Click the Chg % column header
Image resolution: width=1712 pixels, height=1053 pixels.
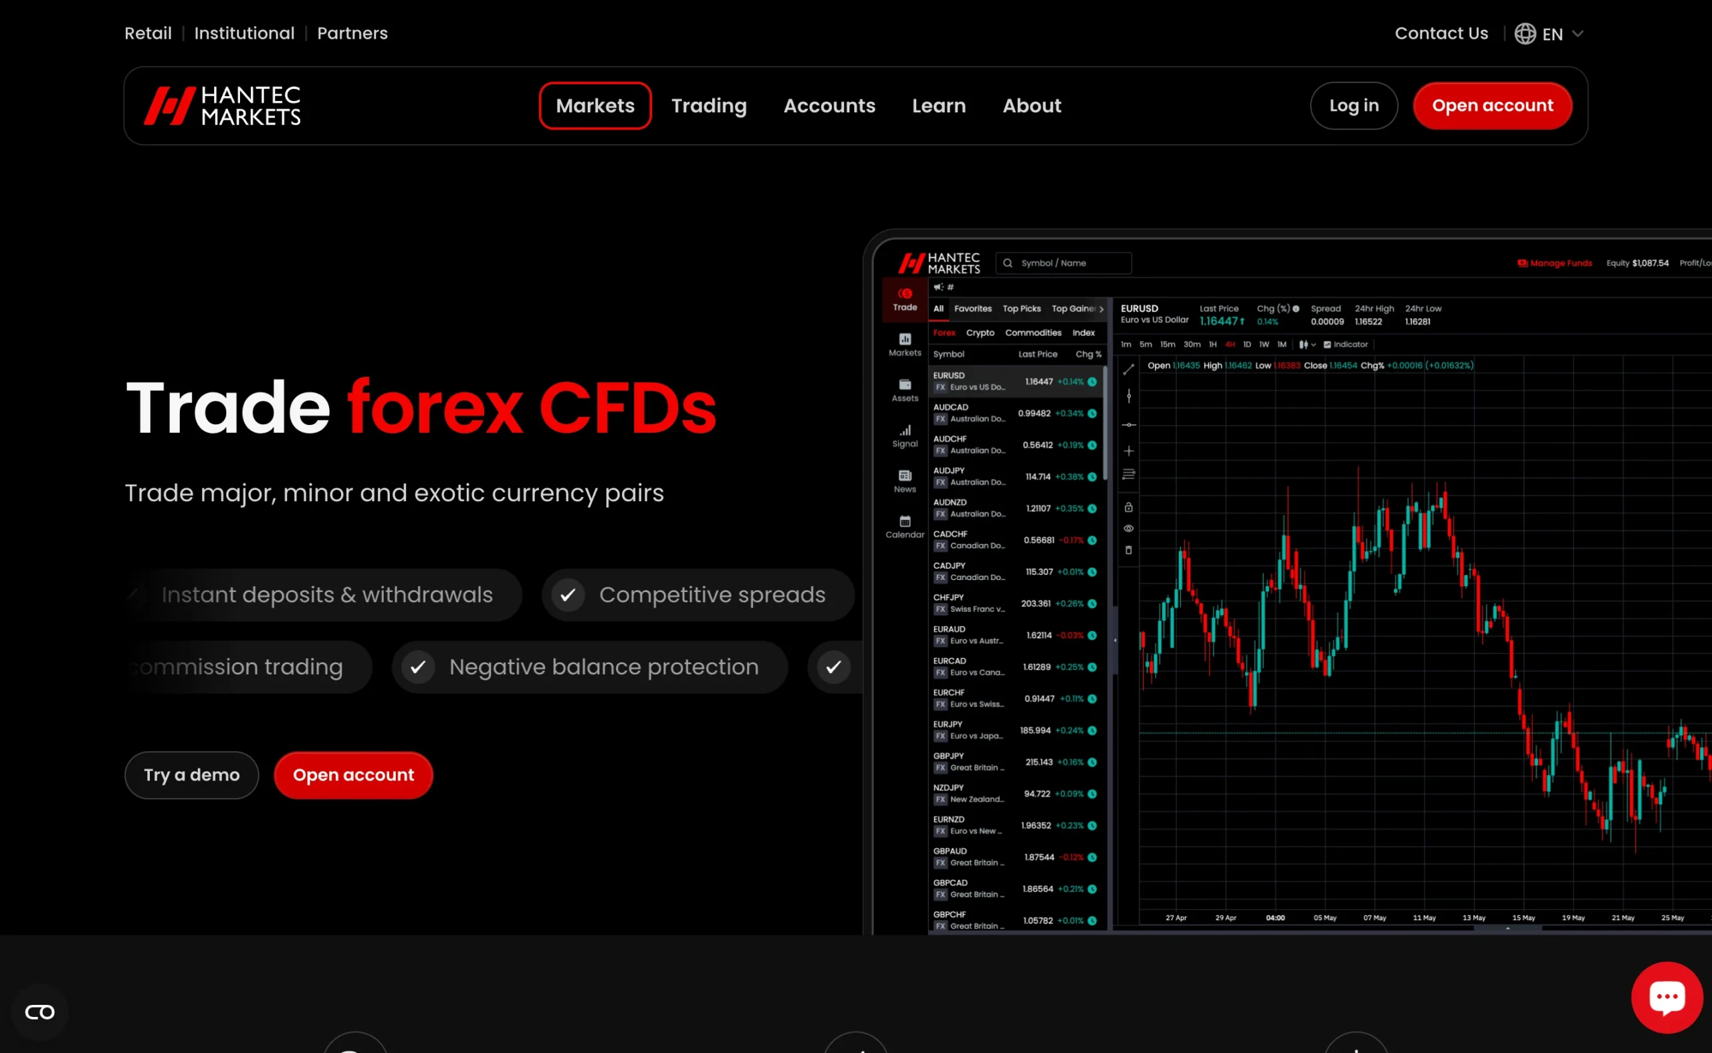[1088, 355]
